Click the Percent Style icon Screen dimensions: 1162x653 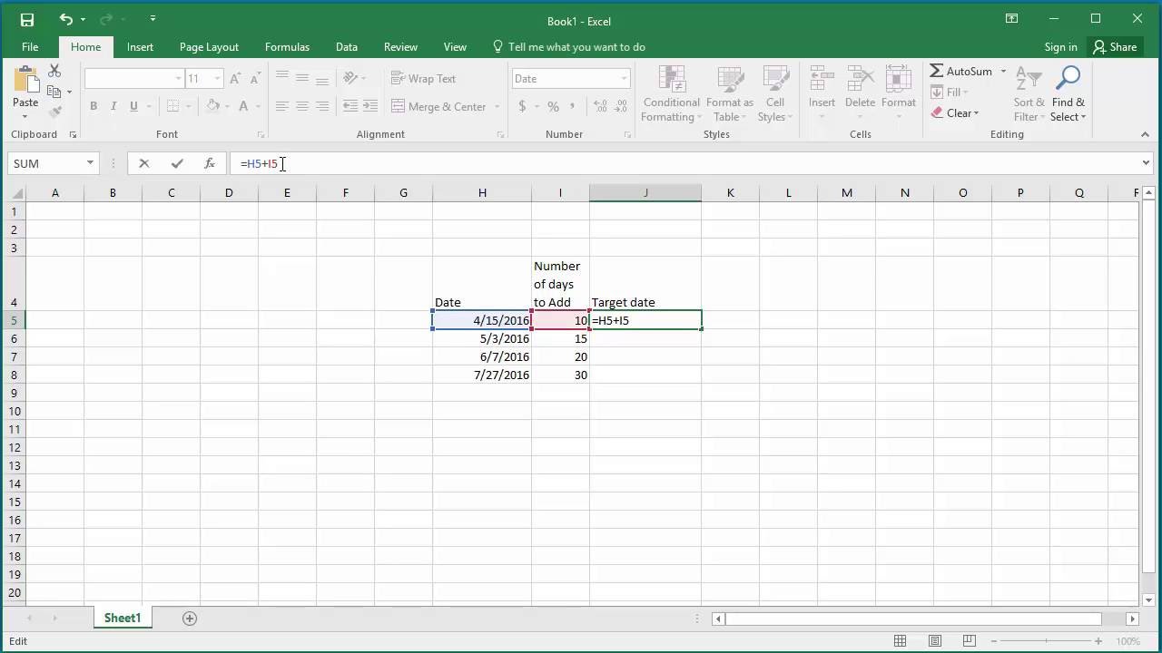coord(551,106)
